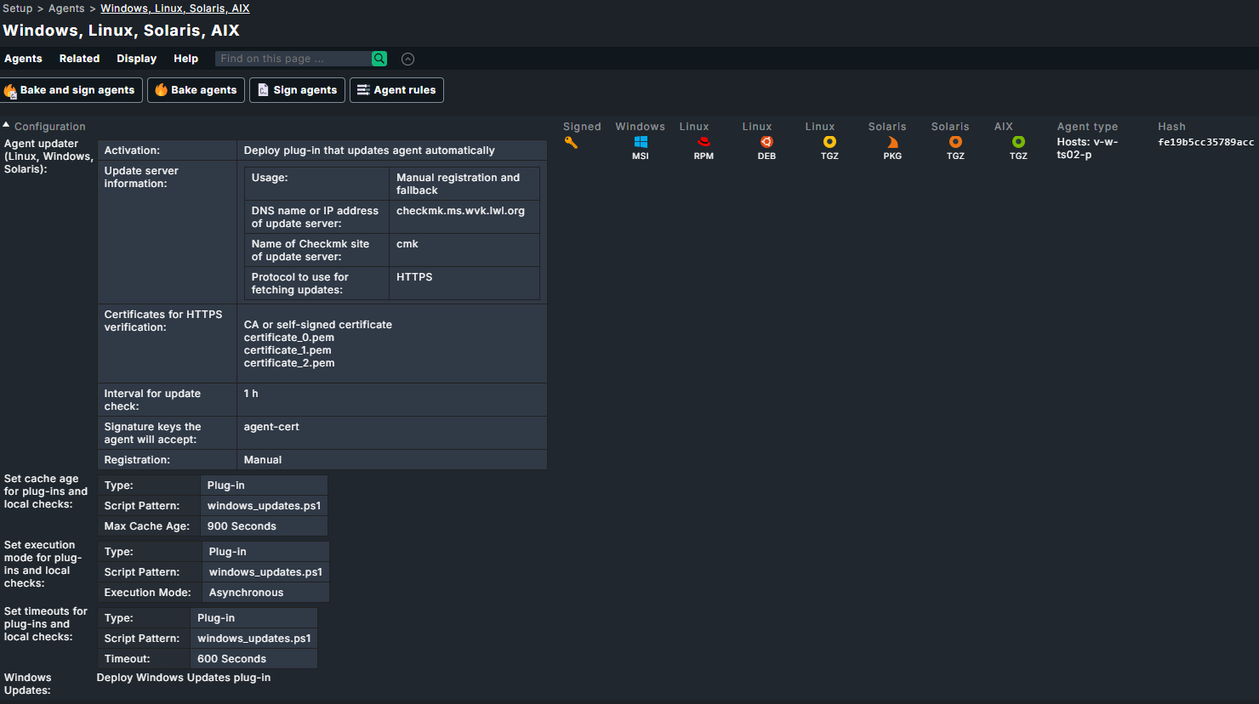
Task: Open the Agents menu
Action: (x=23, y=59)
